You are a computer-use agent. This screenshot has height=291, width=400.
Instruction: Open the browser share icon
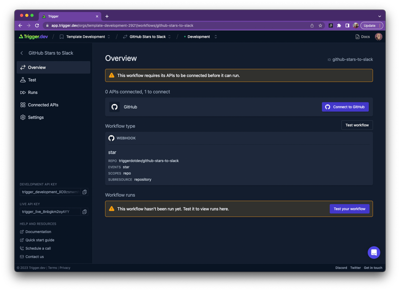tap(312, 25)
